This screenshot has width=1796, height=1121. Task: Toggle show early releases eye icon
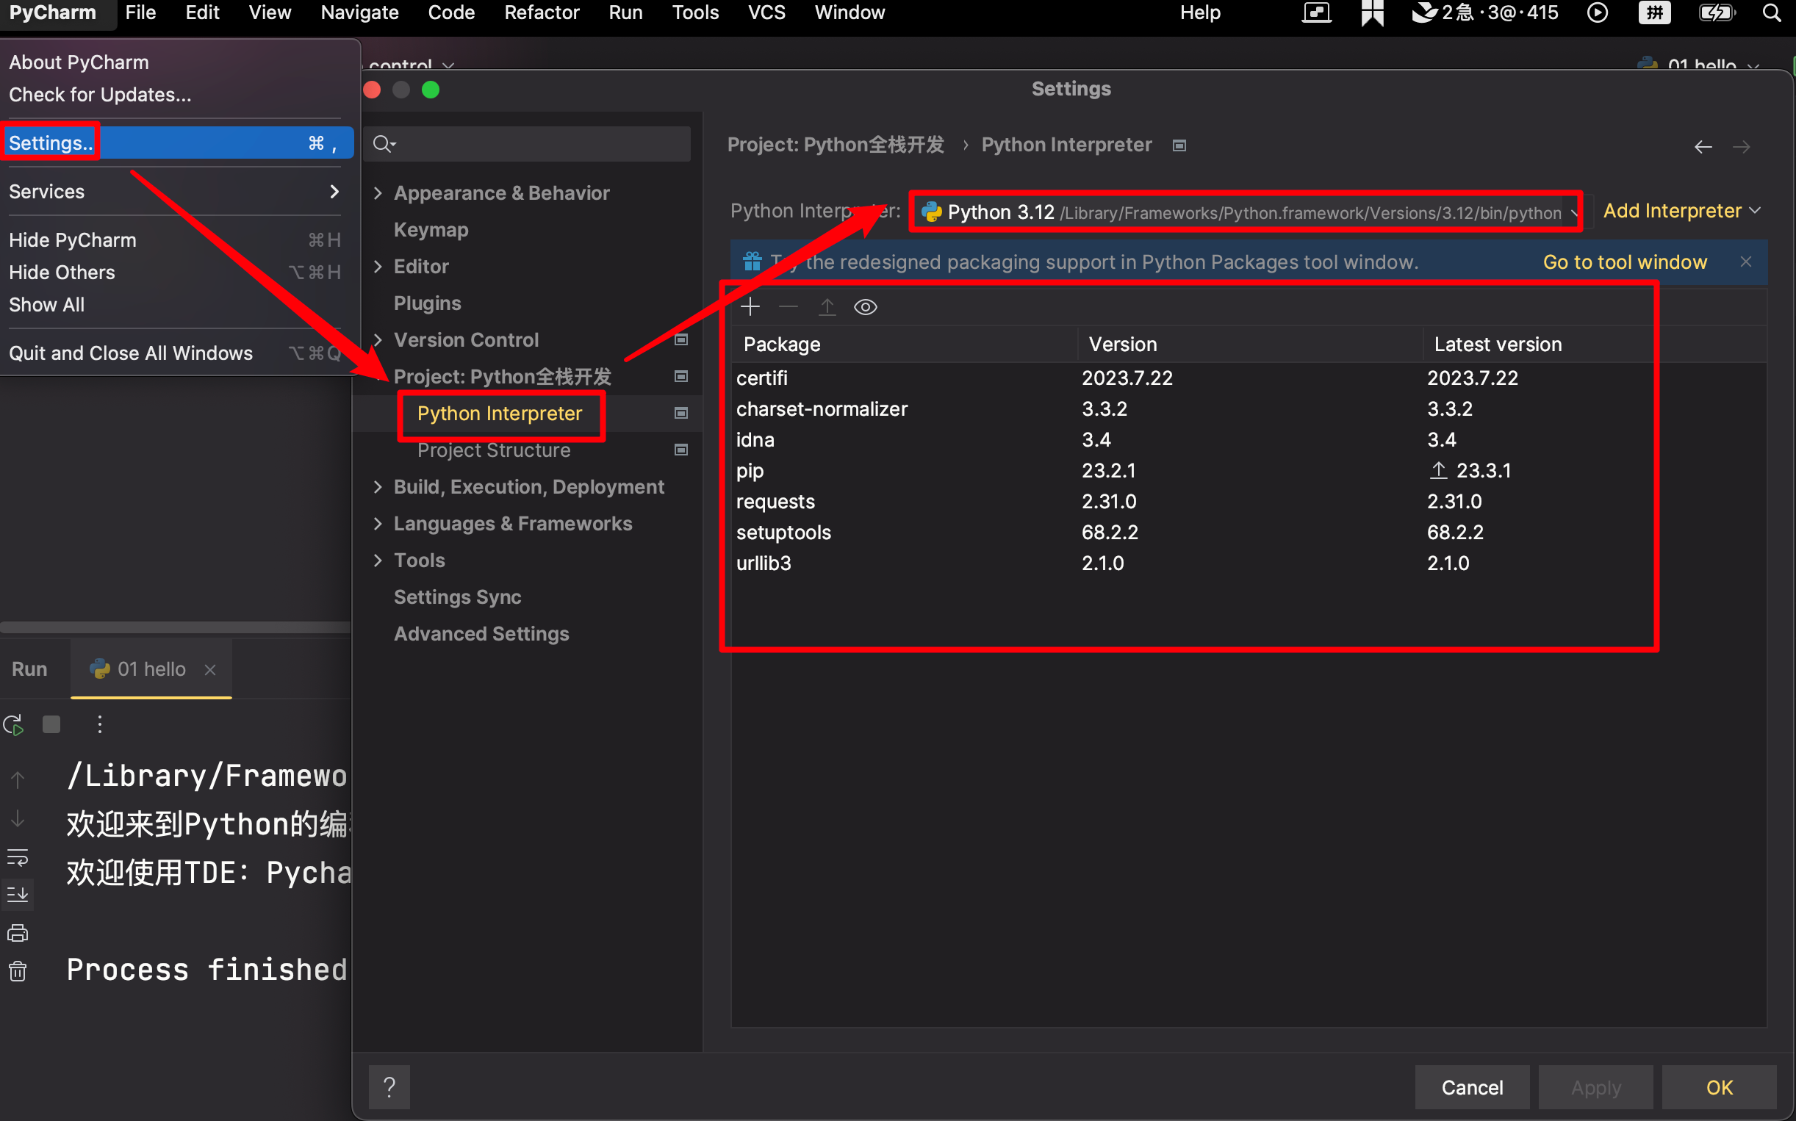tap(866, 307)
